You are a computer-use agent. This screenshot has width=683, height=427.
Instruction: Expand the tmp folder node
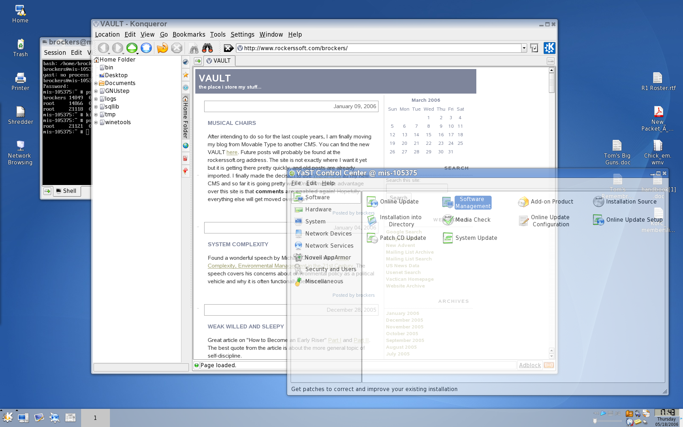(96, 115)
